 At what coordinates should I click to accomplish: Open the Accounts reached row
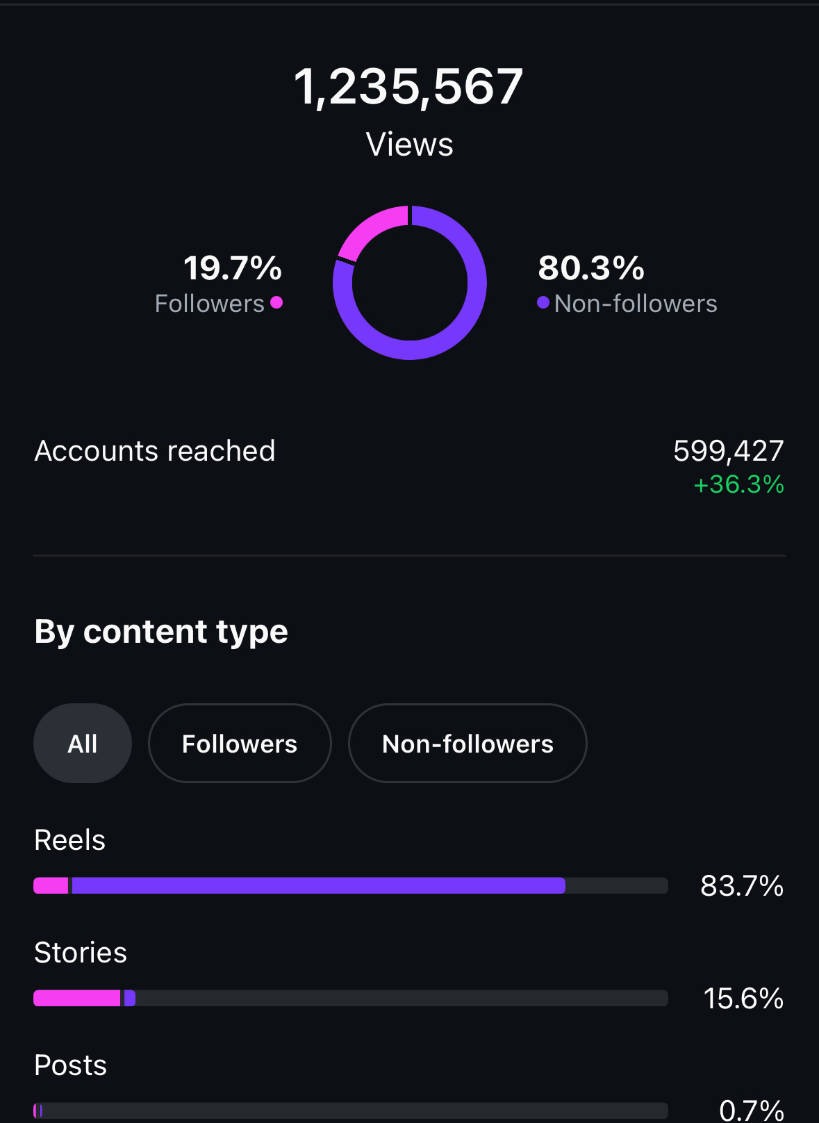[409, 466]
